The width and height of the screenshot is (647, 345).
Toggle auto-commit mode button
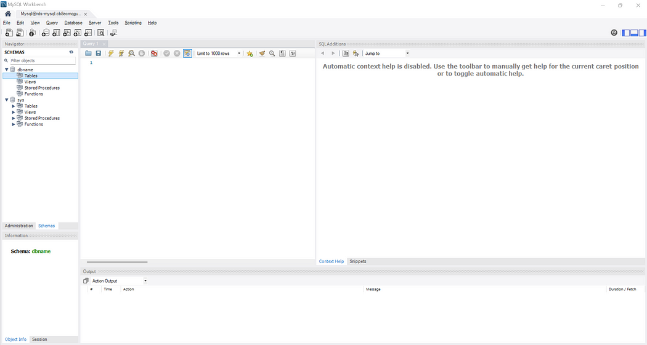[187, 54]
